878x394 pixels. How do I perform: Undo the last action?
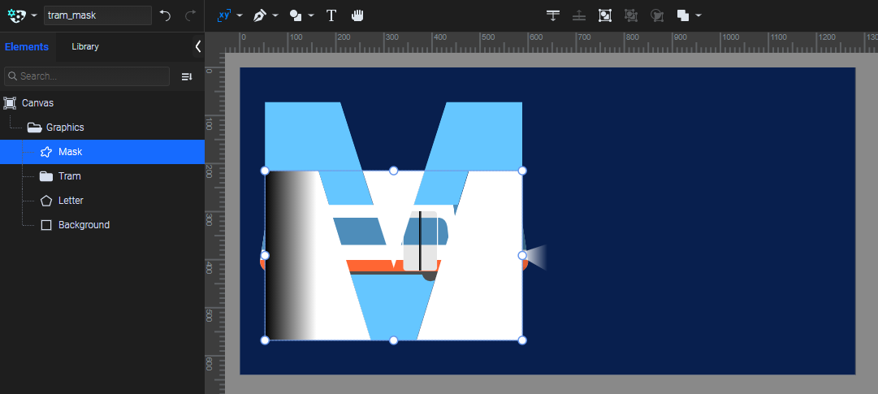click(165, 15)
